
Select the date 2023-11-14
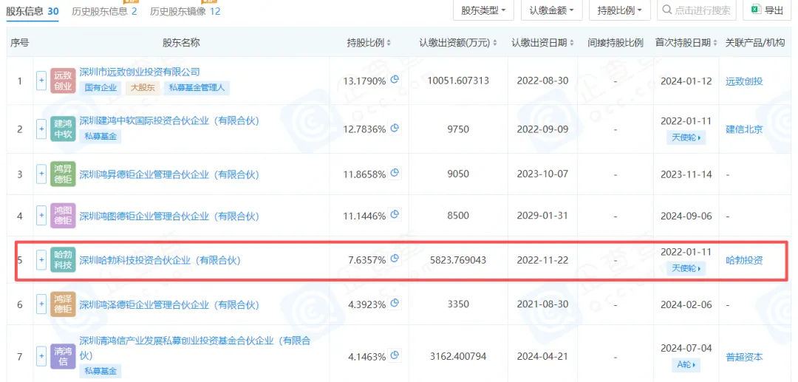pyautogui.click(x=686, y=174)
